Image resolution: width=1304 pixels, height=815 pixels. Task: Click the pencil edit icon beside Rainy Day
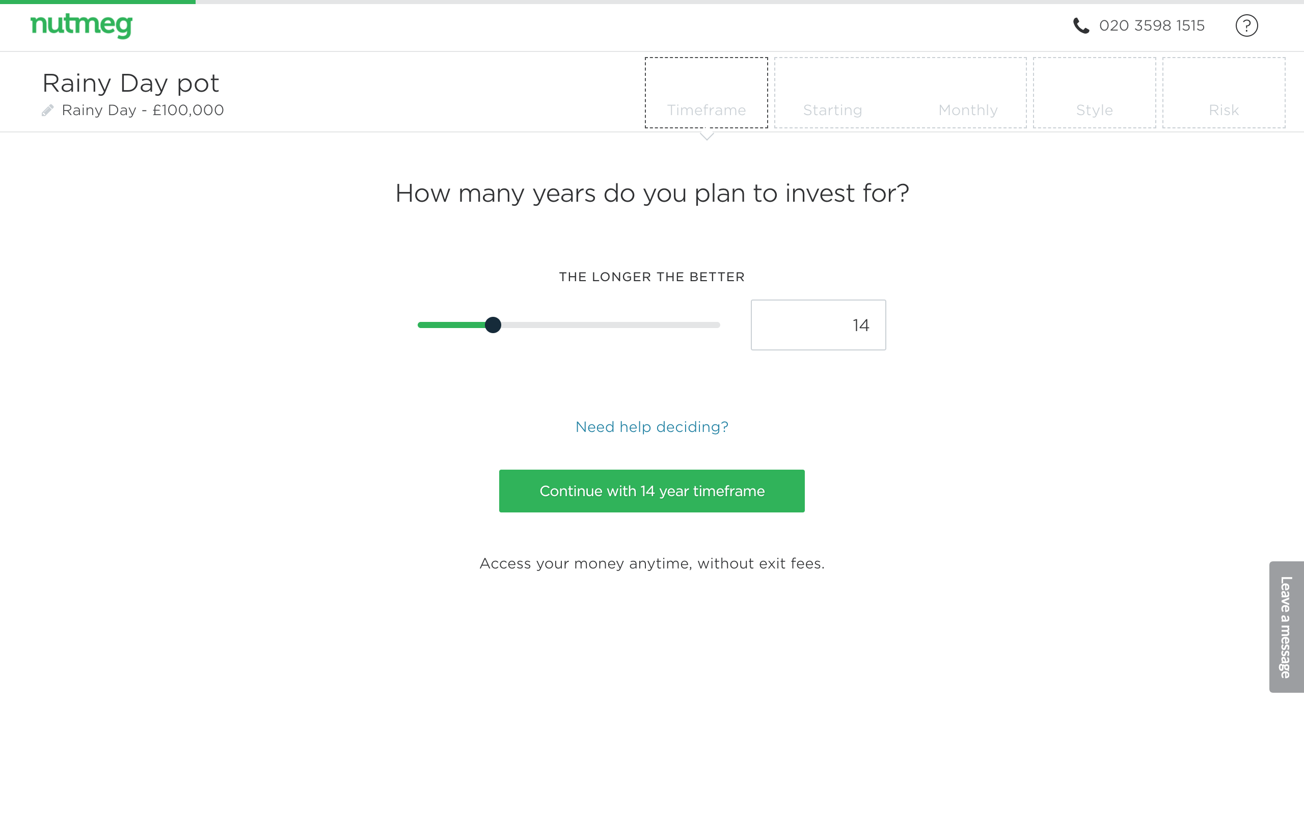(48, 111)
